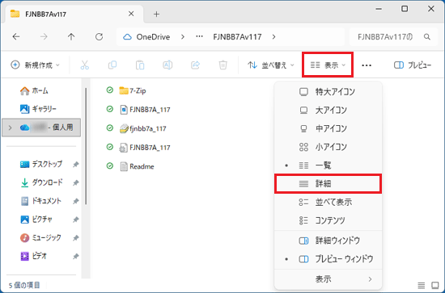Click the OneDrive cloud icon in address bar
Viewport: 445px width, 293px height.
pos(127,37)
